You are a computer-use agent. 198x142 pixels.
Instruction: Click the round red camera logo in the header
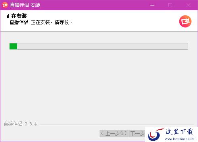pyautogui.click(x=185, y=21)
